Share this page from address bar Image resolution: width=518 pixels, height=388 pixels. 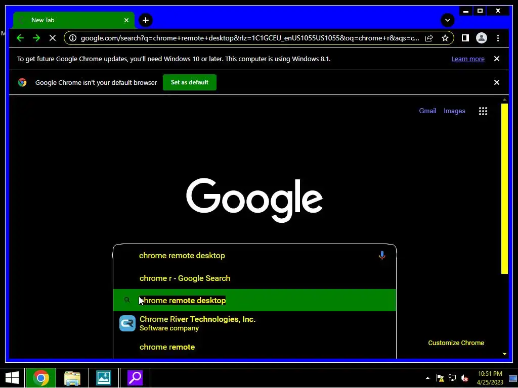click(x=429, y=38)
